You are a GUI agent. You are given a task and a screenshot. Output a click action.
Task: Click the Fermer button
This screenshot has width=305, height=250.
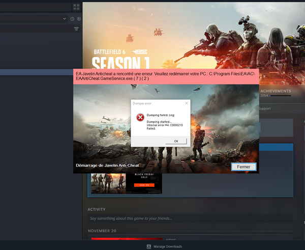243,166
